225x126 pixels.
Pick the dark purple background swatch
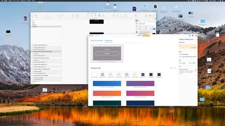coord(151,75)
